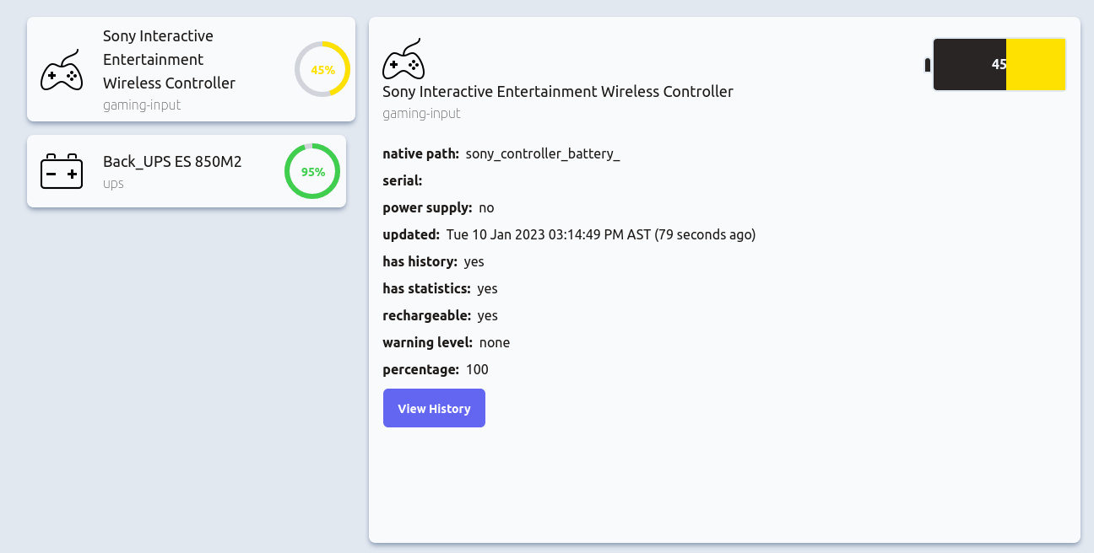Click the 'has statistics: yes' row
The height and width of the screenshot is (553, 1094).
tap(440, 288)
